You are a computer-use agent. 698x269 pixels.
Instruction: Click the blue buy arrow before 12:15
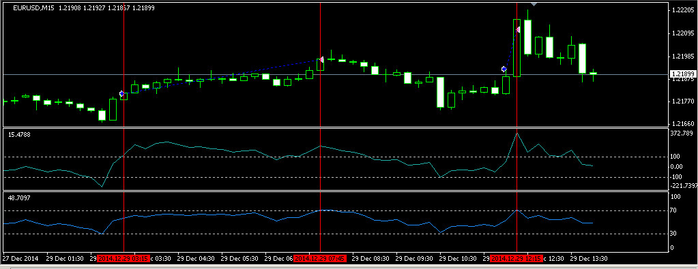[x=504, y=69]
